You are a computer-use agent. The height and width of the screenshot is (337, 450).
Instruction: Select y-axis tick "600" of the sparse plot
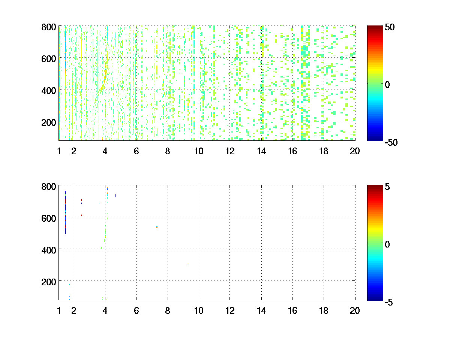coord(49,218)
